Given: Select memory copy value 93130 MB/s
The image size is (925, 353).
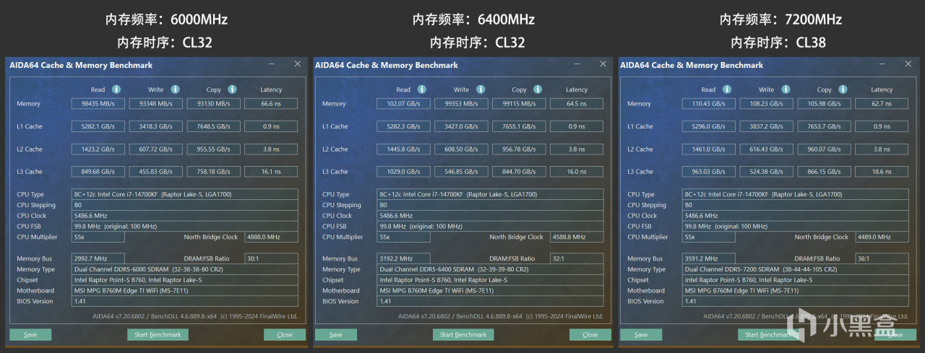Looking at the screenshot, I should point(214,103).
